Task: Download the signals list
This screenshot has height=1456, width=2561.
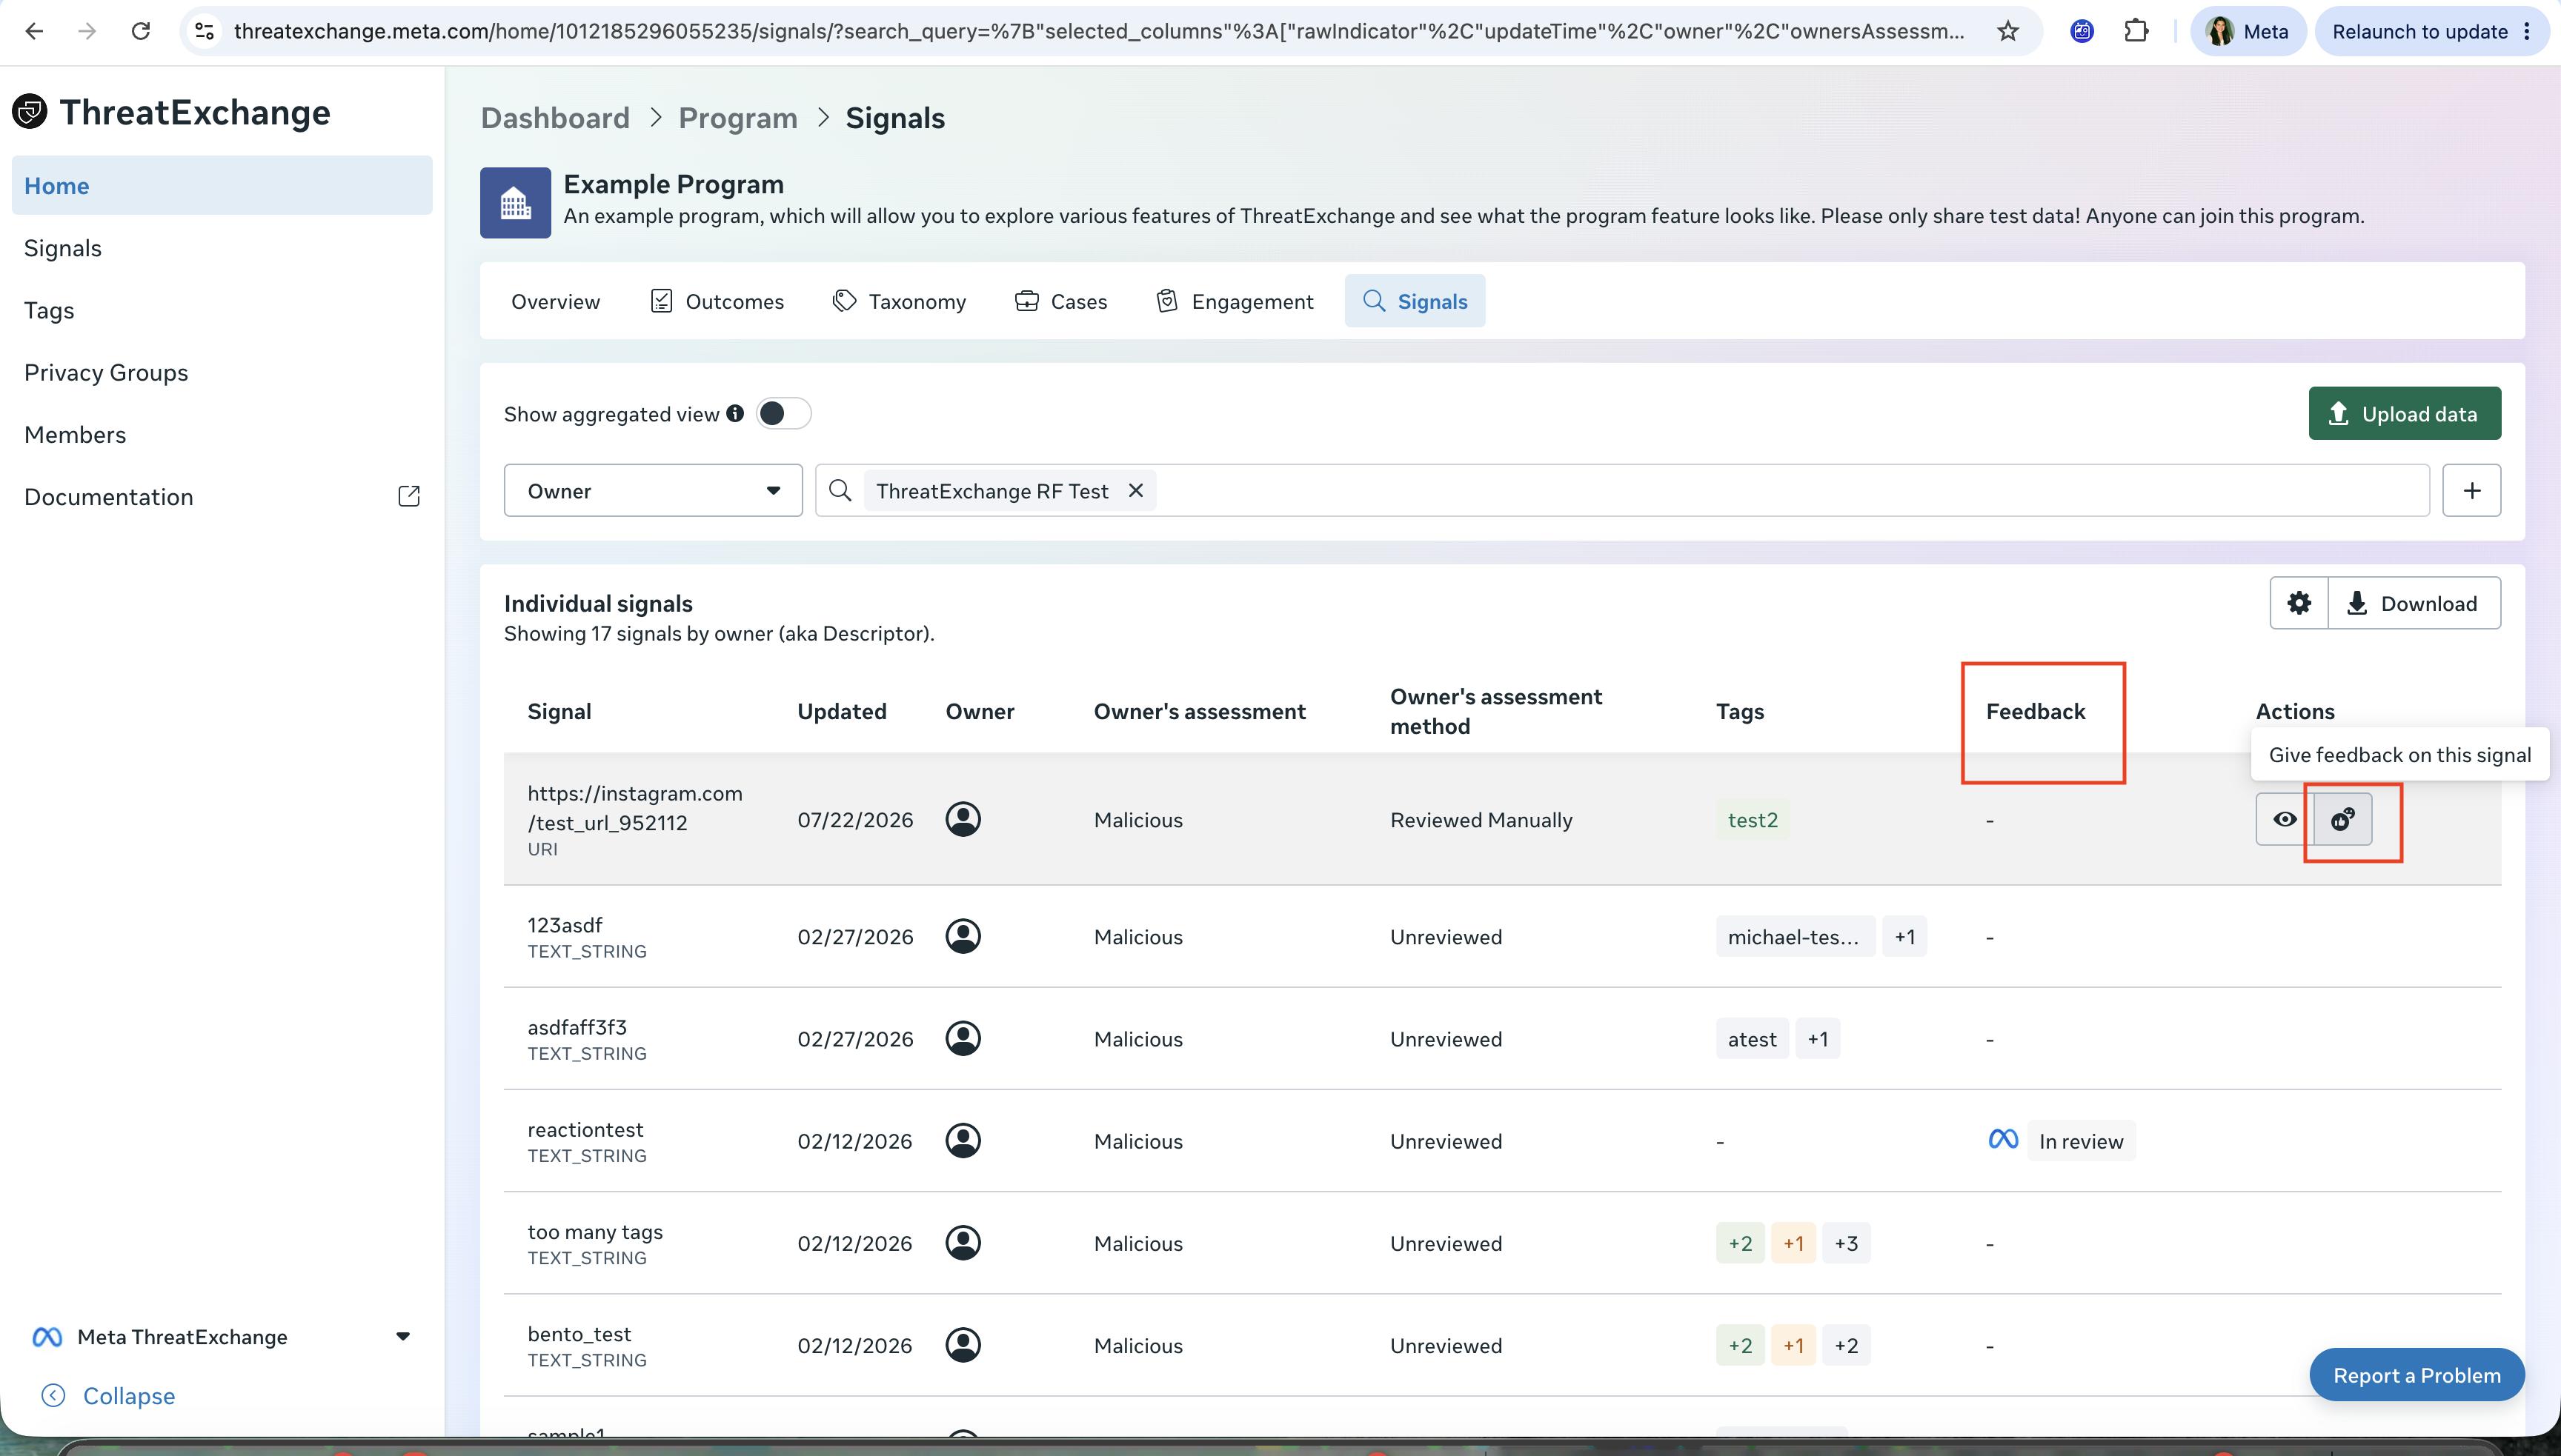Action: (2414, 602)
